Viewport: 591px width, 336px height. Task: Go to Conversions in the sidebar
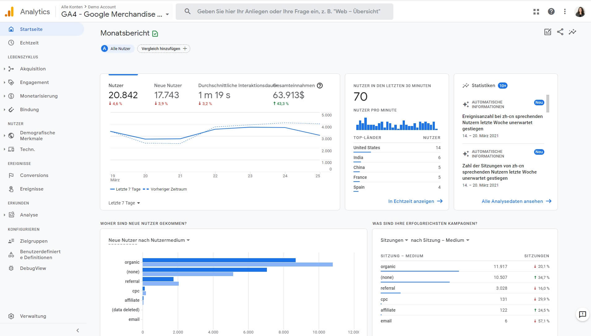click(x=34, y=175)
